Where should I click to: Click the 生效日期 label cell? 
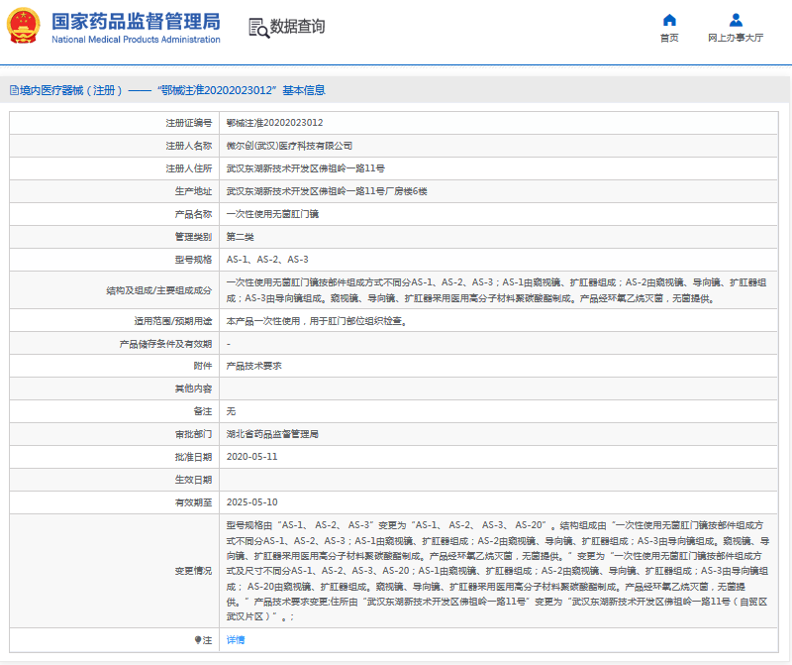tap(114, 480)
